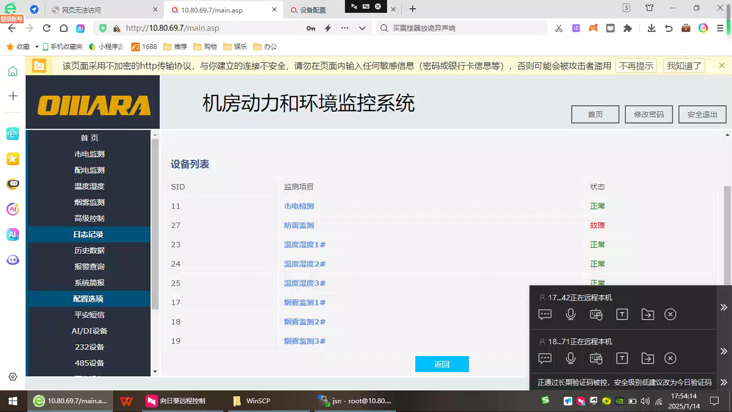Image resolution: width=732 pixels, height=412 pixels.
Task: Click the device list page scrollbar
Action: pos(727,236)
